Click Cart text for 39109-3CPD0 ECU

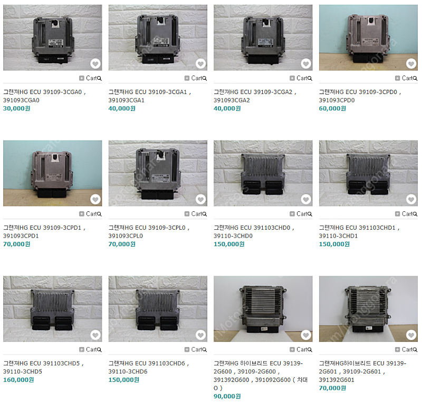coord(407,78)
